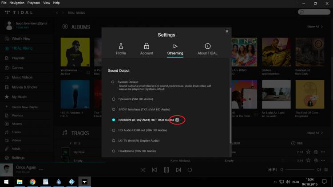
Task: Pause the current track
Action: pyautogui.click(x=166, y=170)
